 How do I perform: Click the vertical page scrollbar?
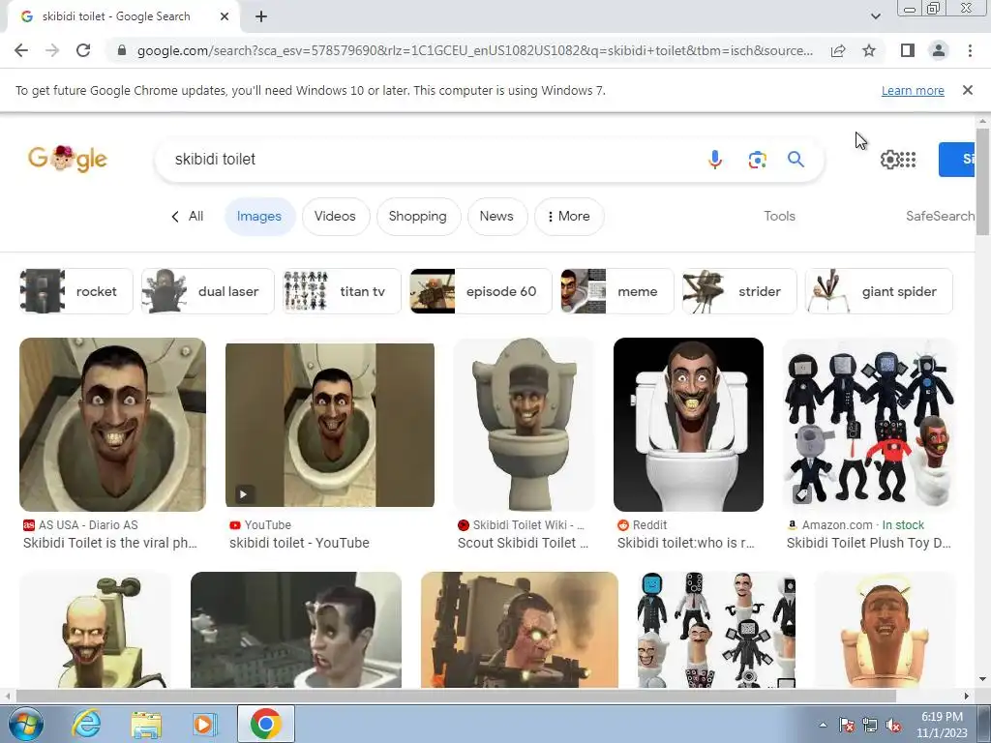pos(982,180)
